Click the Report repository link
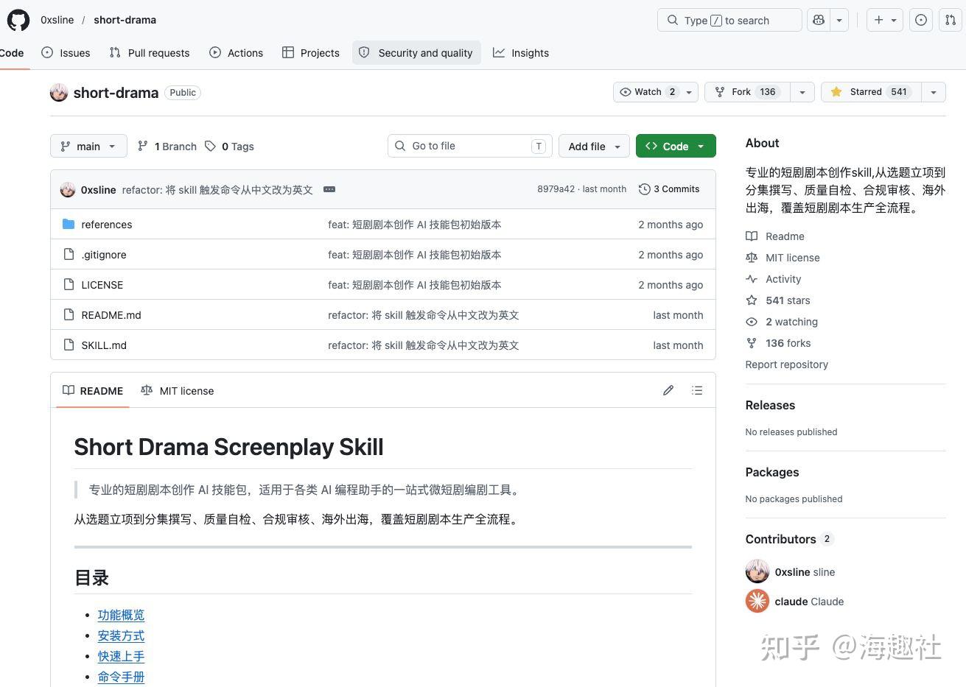The height and width of the screenshot is (687, 966). pyautogui.click(x=787, y=364)
